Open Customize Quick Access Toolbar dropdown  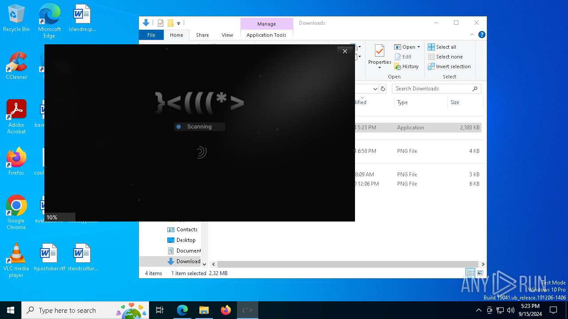178,23
